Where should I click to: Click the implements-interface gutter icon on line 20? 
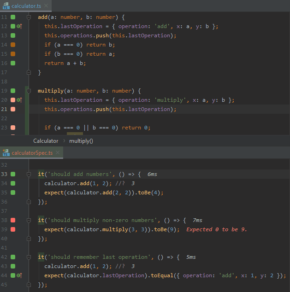[x=19, y=100]
